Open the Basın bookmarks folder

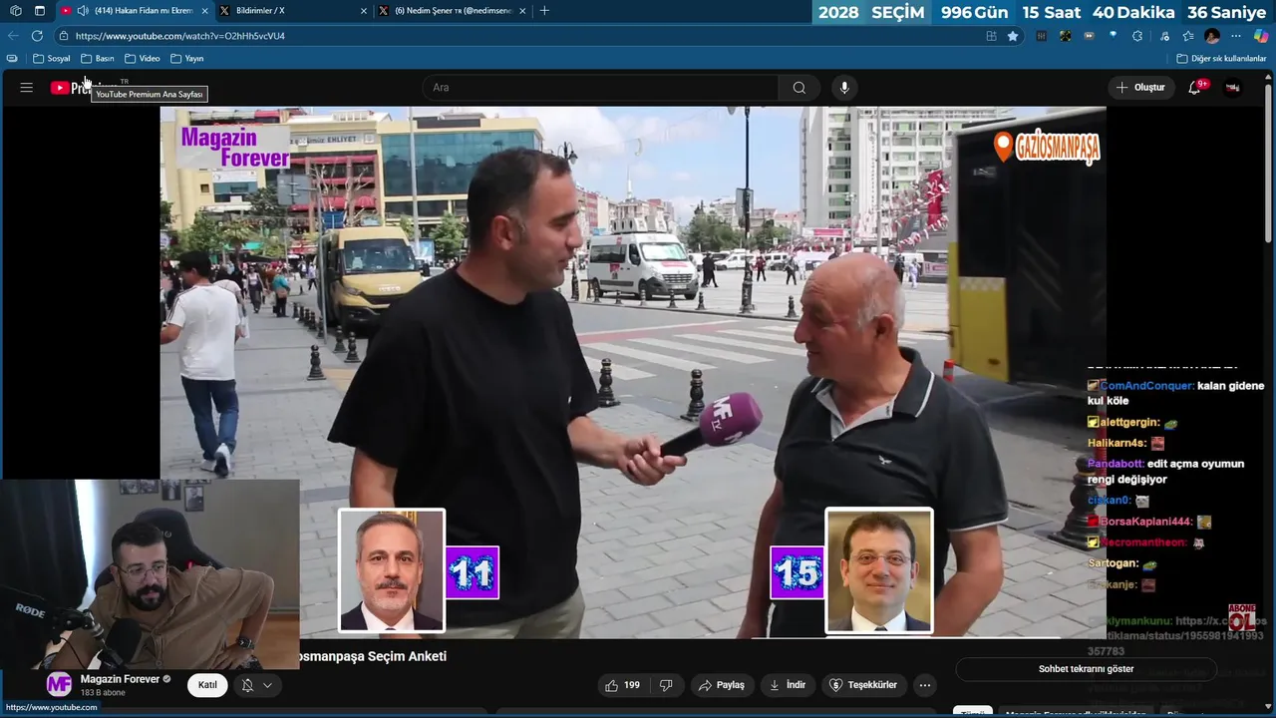click(x=98, y=59)
